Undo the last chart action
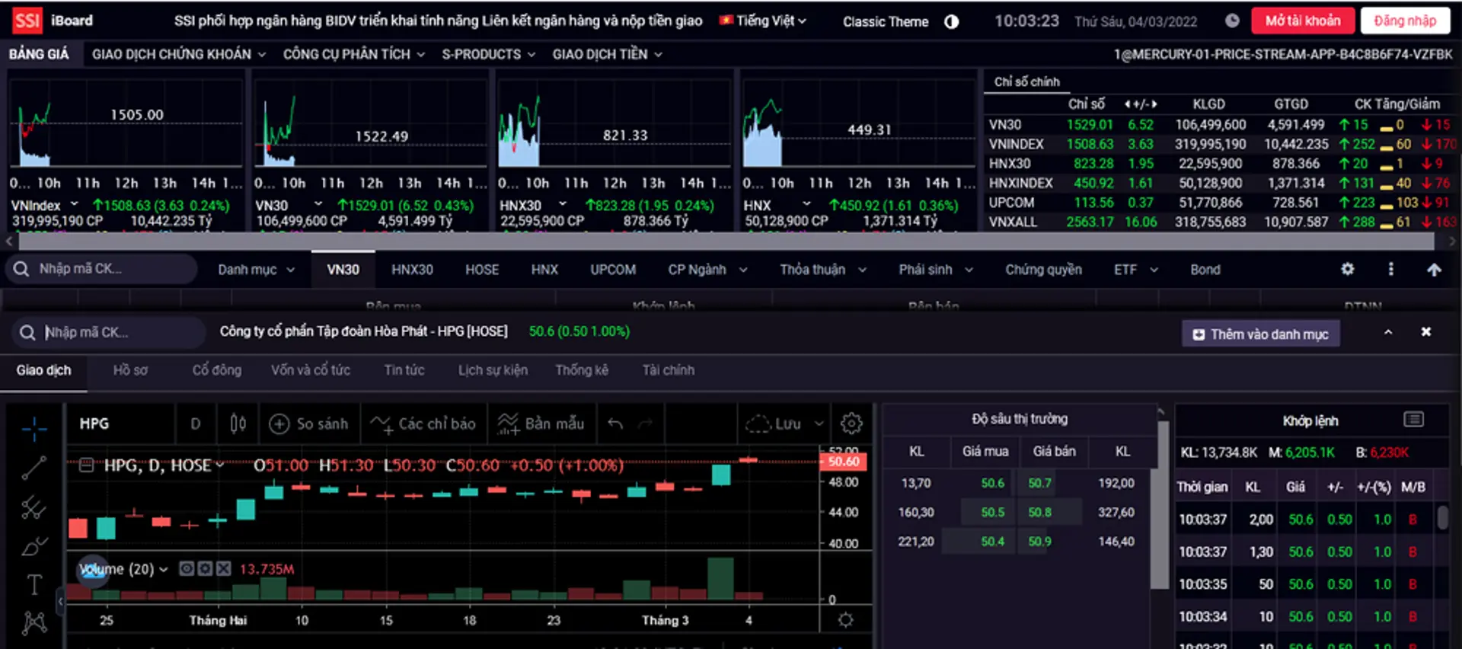The image size is (1462, 649). pos(615,424)
